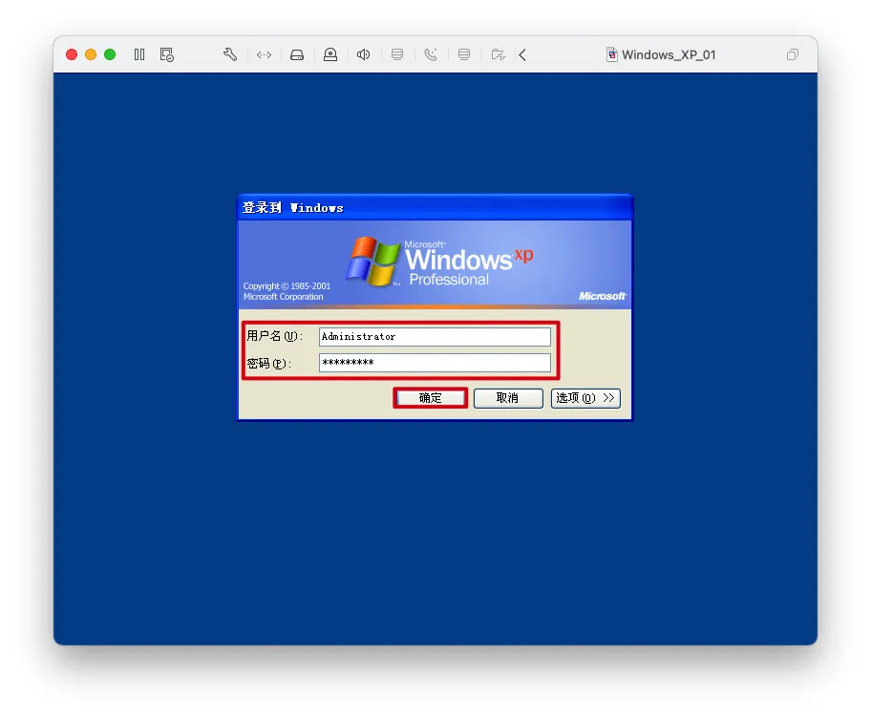Viewport: 871px width, 716px height.
Task: Click the network adapter arrows icon
Action: [264, 54]
